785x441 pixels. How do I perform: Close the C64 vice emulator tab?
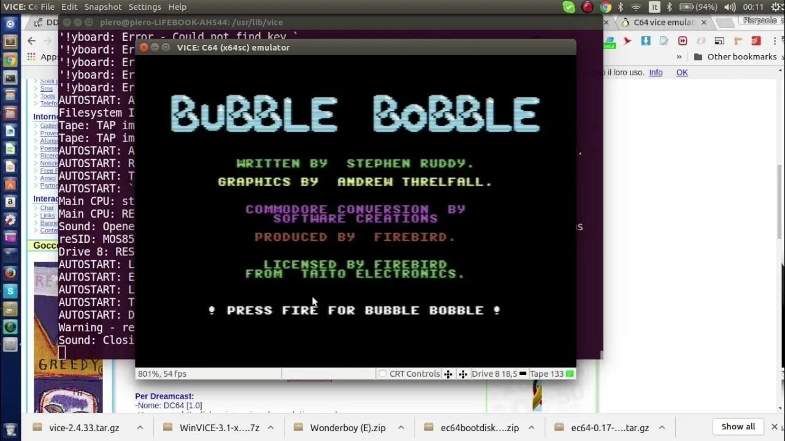(x=703, y=22)
